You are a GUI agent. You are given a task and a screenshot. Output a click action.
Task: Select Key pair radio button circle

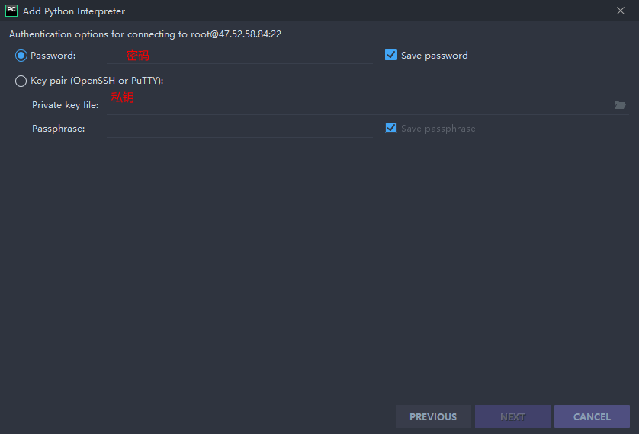coord(21,81)
